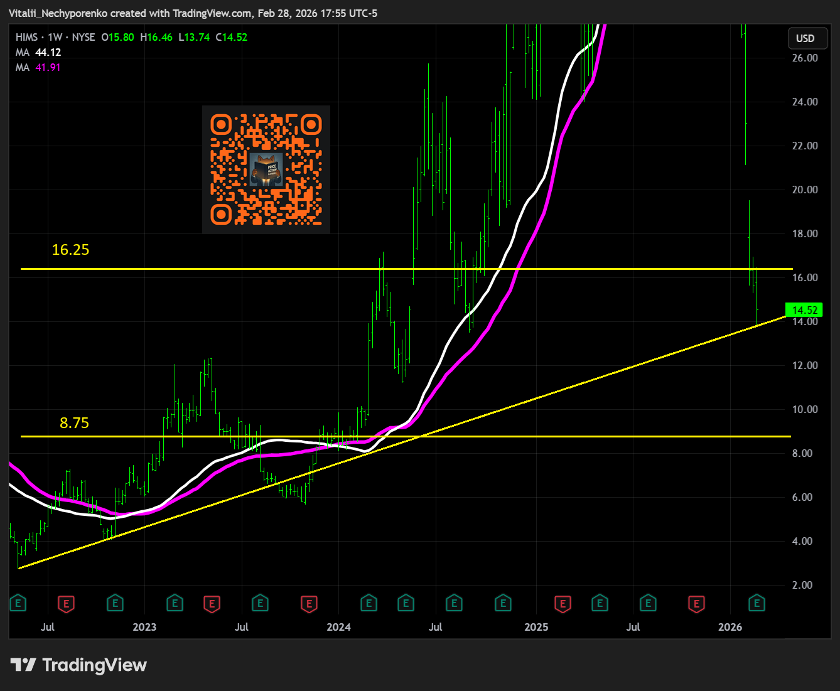Open the green earnings marker immediately after Jul 2024
This screenshot has width=840, height=691.
pos(454,604)
